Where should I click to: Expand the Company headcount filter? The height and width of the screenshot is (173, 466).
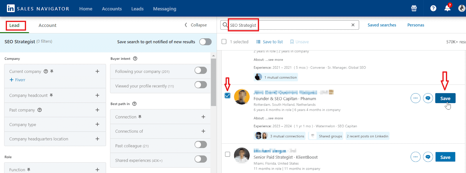pyautogui.click(x=97, y=95)
